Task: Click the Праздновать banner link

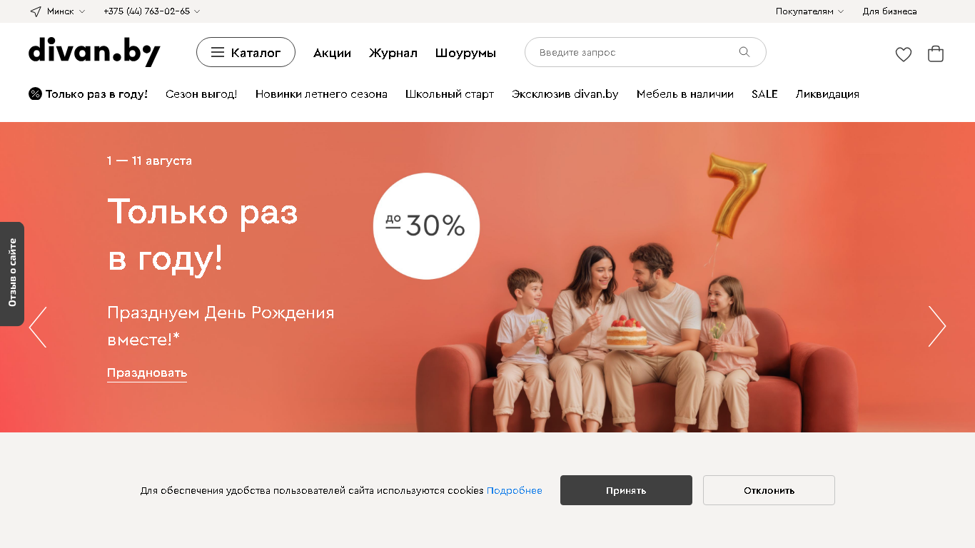Action: tap(147, 372)
